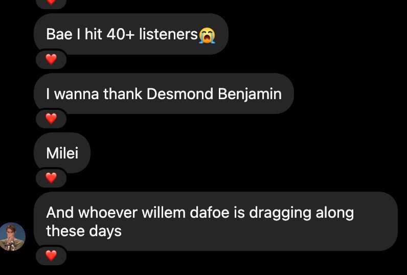Click the heart reaction under the Milei message

tap(51, 178)
